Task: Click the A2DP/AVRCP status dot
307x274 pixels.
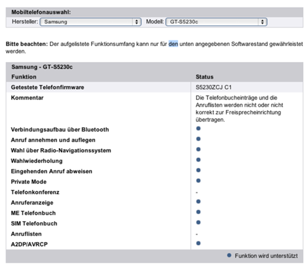Action: 198,243
